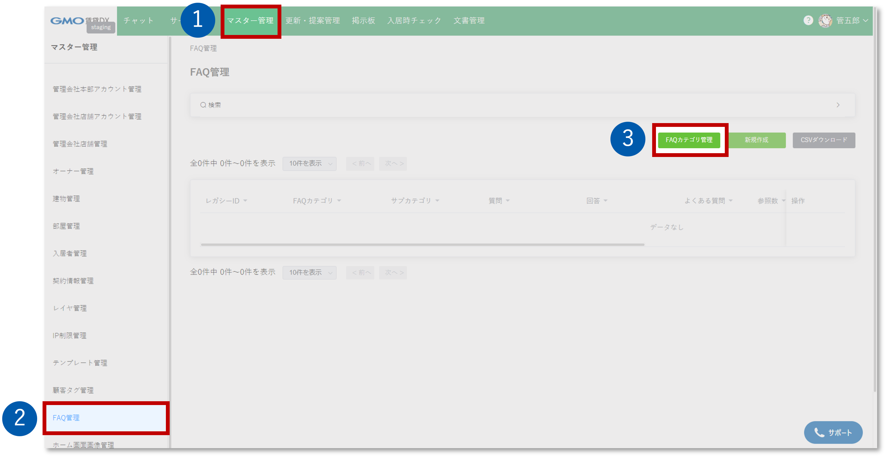Click the search magnifier icon

pyautogui.click(x=203, y=105)
